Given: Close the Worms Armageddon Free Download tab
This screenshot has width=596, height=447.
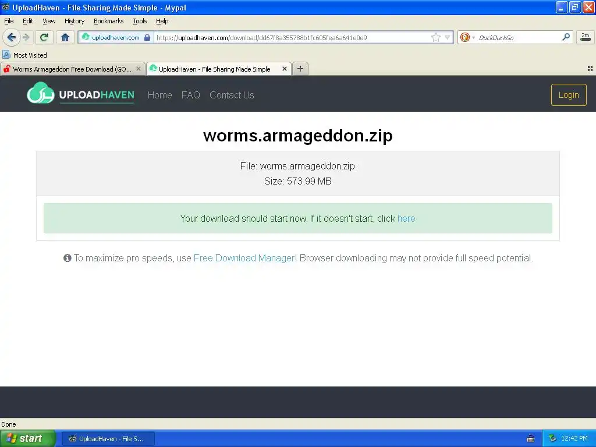Looking at the screenshot, I should click(139, 69).
